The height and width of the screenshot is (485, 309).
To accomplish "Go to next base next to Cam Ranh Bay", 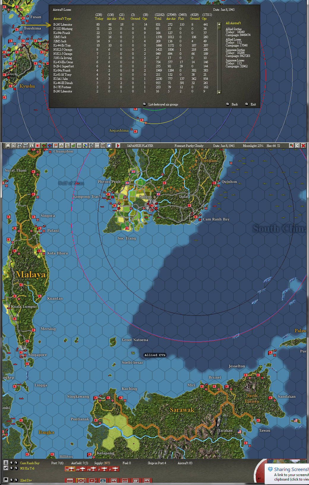I will (x=16, y=463).
